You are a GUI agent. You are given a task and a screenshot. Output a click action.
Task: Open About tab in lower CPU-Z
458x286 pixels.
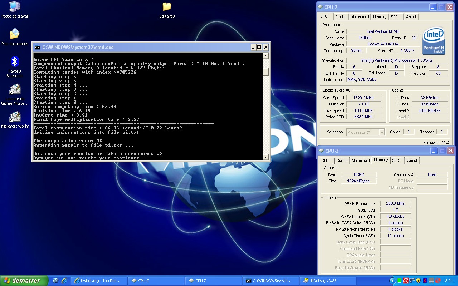(412, 161)
